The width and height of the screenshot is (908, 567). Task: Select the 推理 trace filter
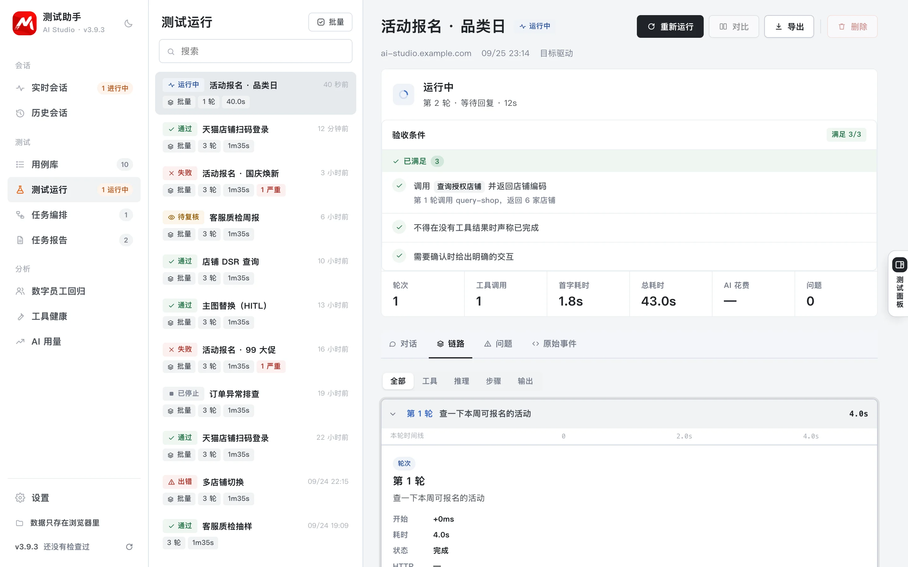pos(462,381)
